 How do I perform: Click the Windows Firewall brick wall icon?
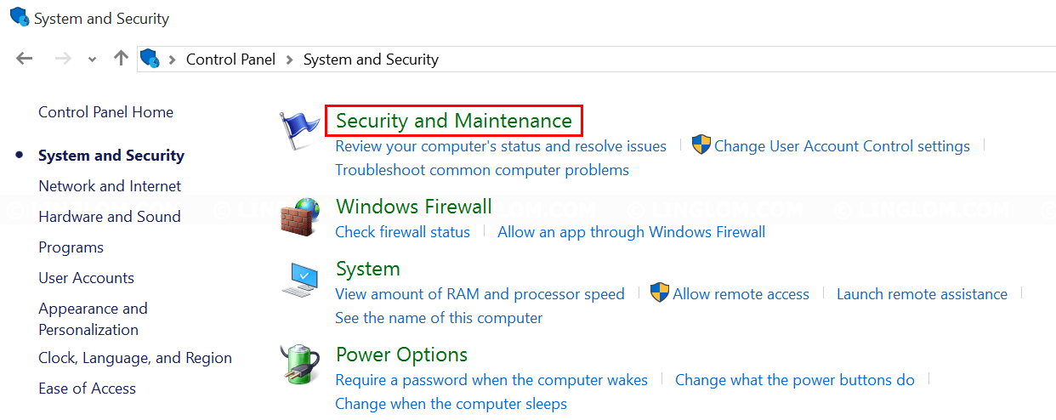tap(300, 217)
